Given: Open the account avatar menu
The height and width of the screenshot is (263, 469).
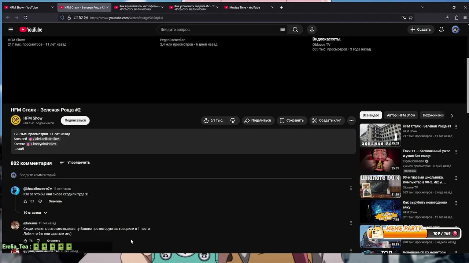Looking at the screenshot, I should (x=455, y=30).
